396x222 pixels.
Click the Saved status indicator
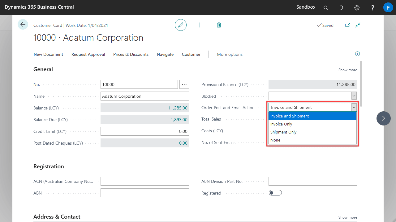pyautogui.click(x=325, y=25)
